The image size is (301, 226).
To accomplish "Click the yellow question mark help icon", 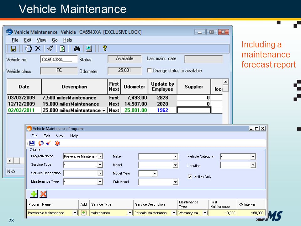I will click(x=105, y=48).
